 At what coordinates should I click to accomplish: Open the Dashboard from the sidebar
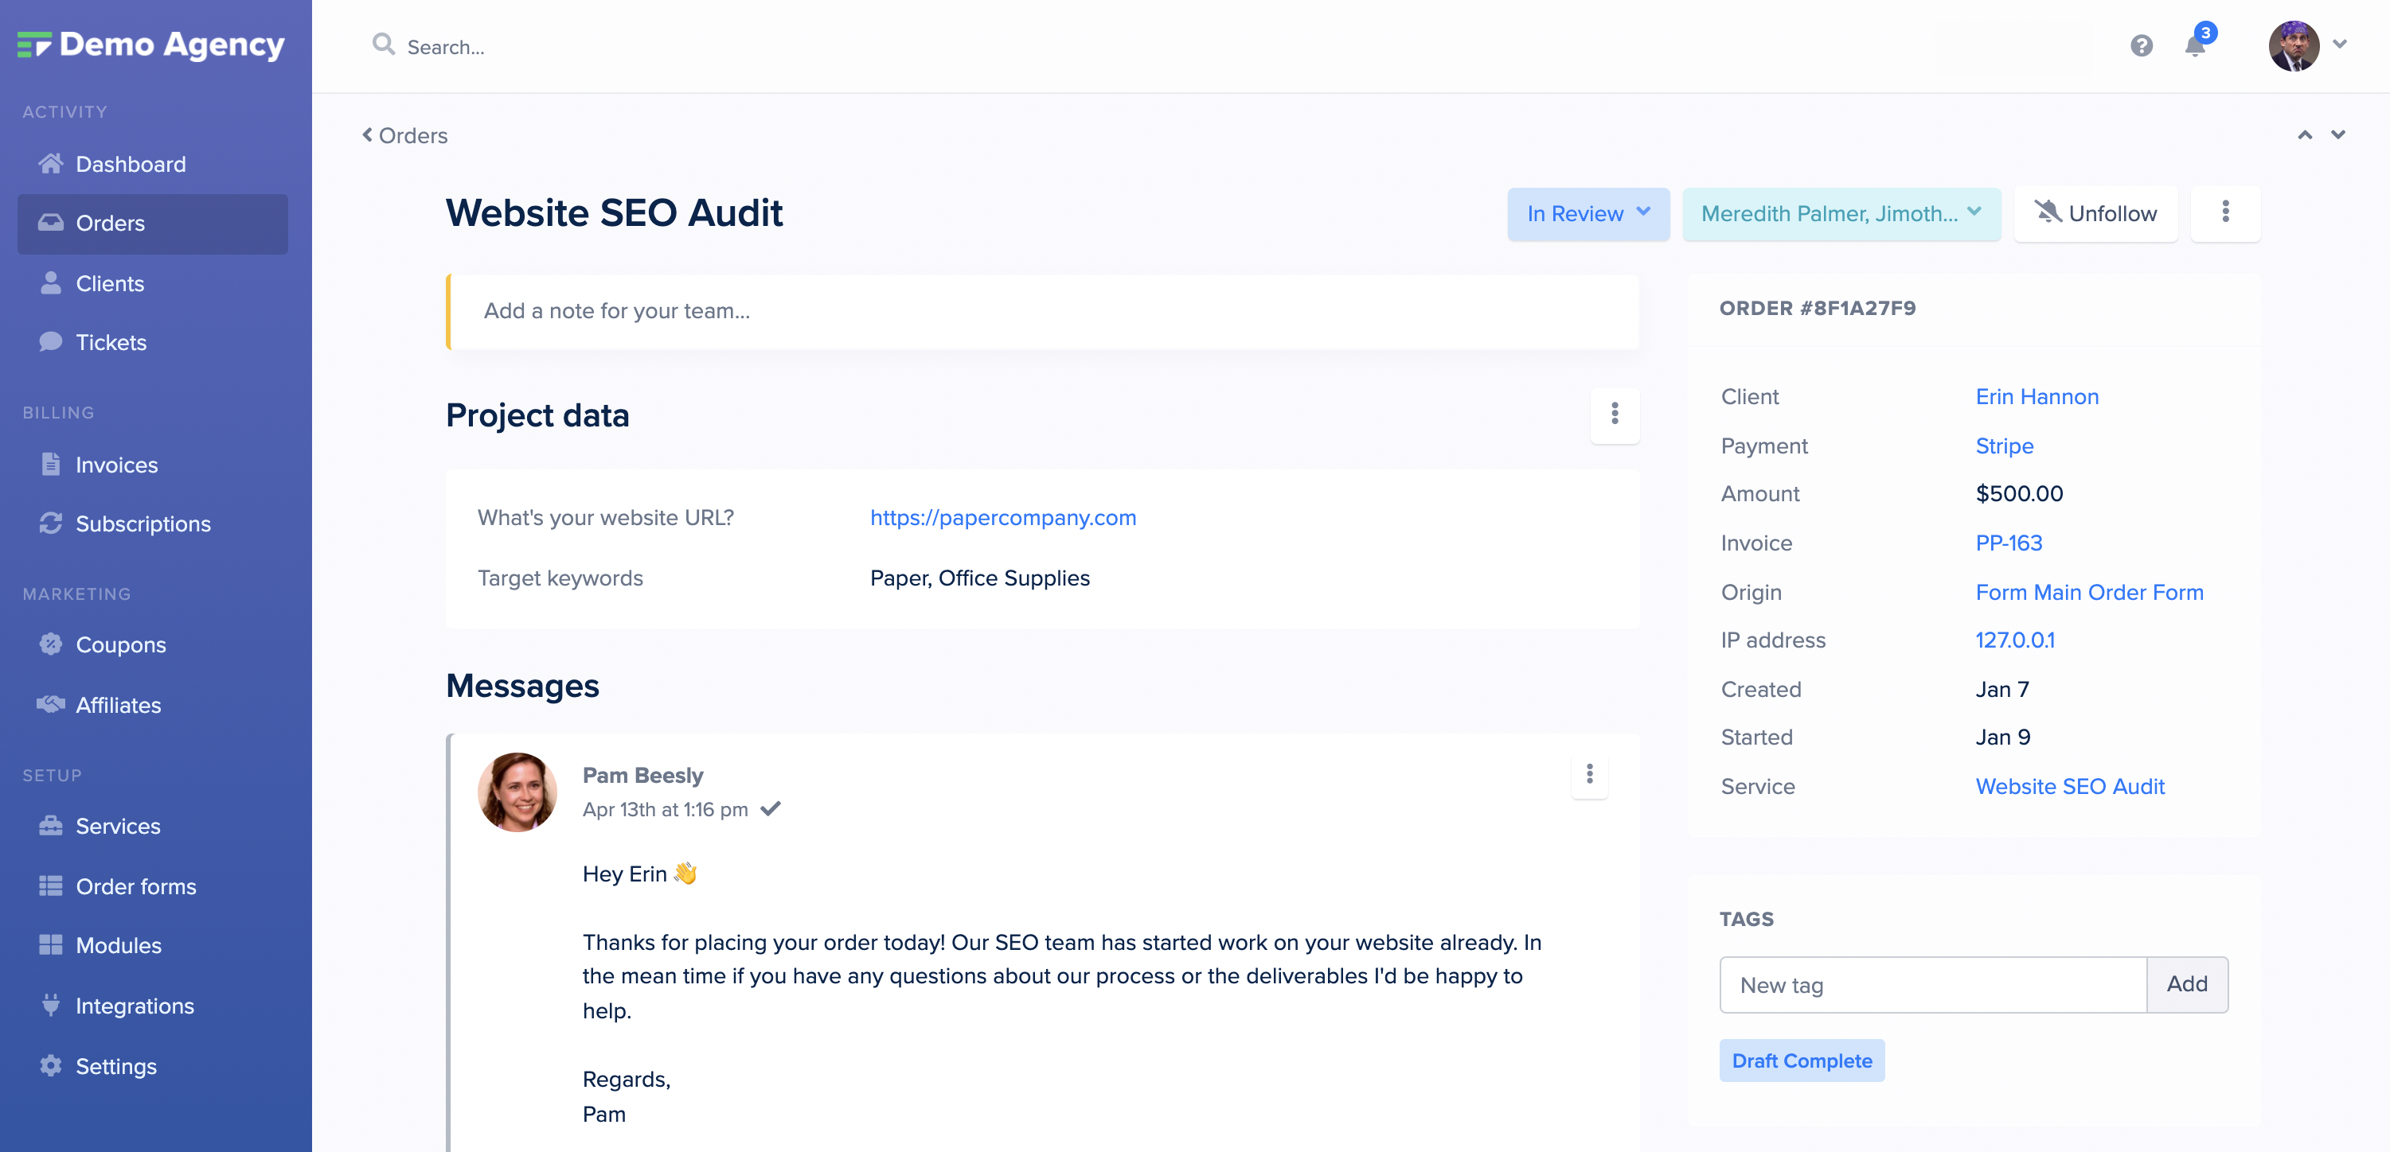click(130, 163)
